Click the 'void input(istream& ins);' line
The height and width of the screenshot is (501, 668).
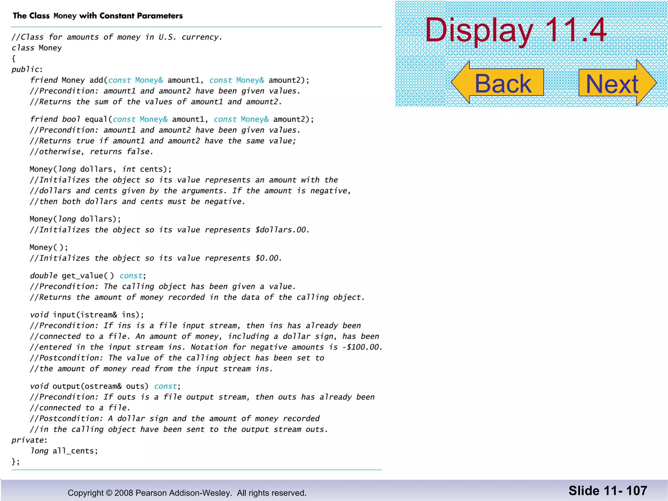click(87, 315)
